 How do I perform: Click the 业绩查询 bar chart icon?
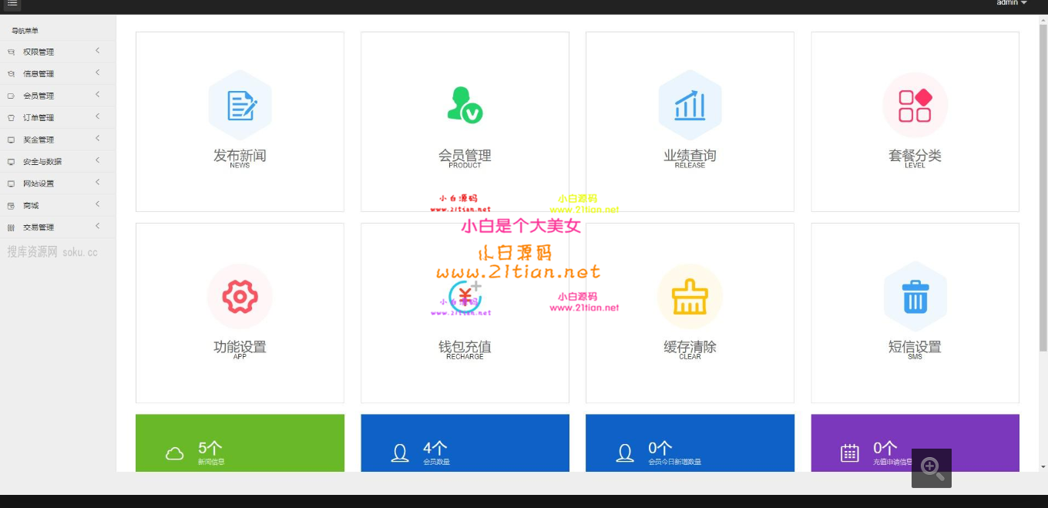tap(690, 106)
